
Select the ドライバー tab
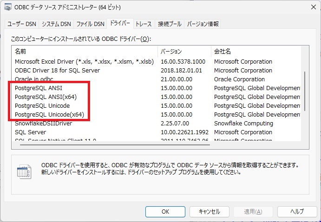120,23
